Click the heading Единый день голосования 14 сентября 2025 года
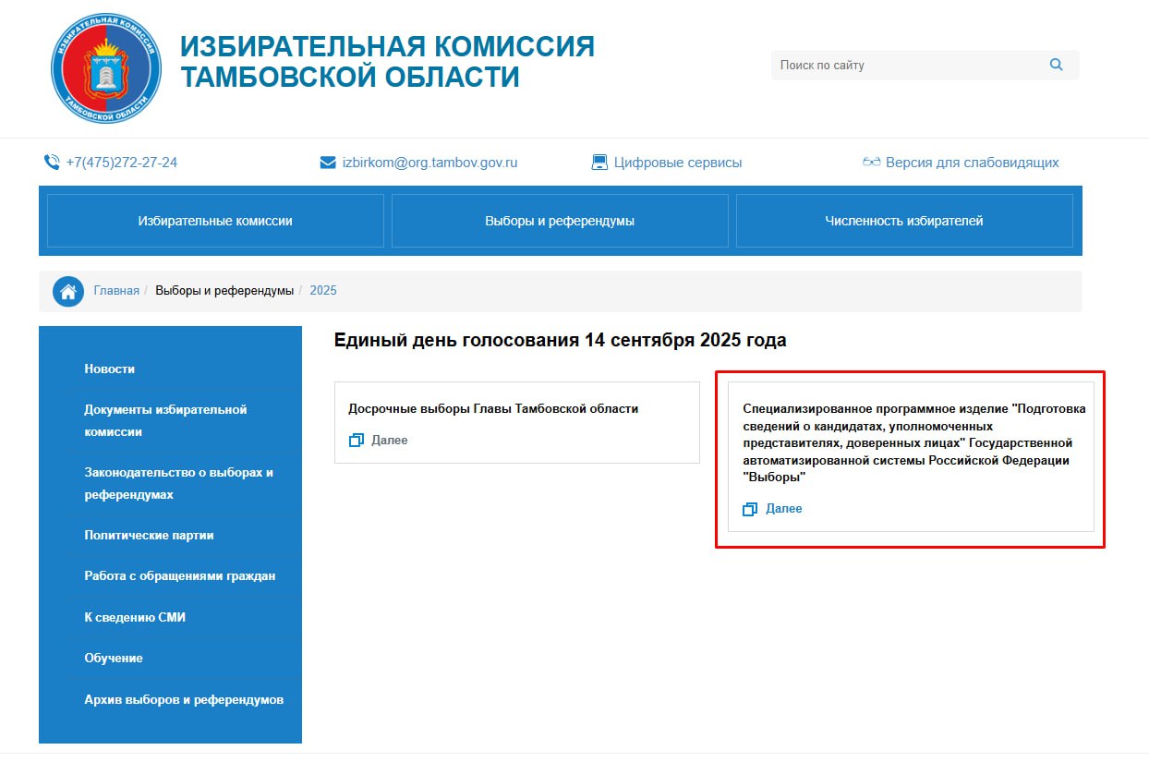Viewport: 1149px width, 762px height. (560, 340)
